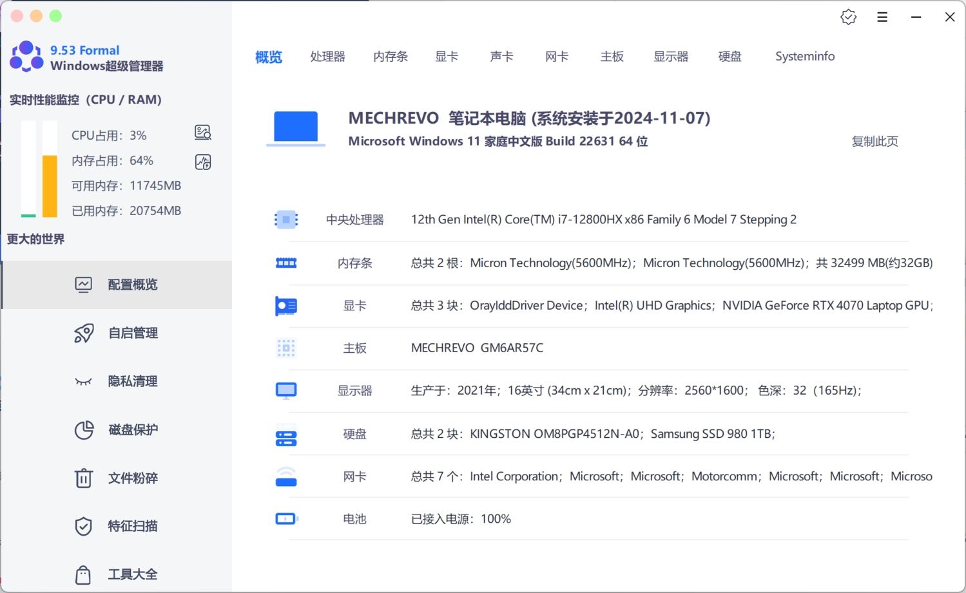Click the 文件粉碎 trash bin icon

(x=84, y=478)
